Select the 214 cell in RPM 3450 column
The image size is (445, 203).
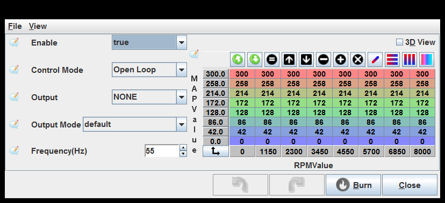[x=320, y=93]
